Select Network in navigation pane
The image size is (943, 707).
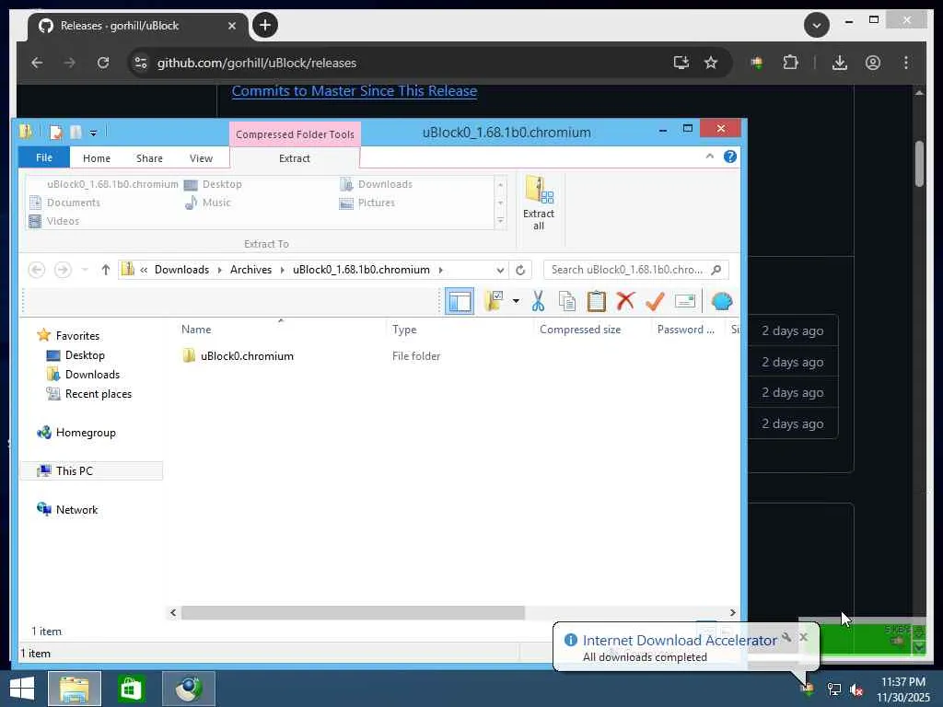(x=76, y=509)
